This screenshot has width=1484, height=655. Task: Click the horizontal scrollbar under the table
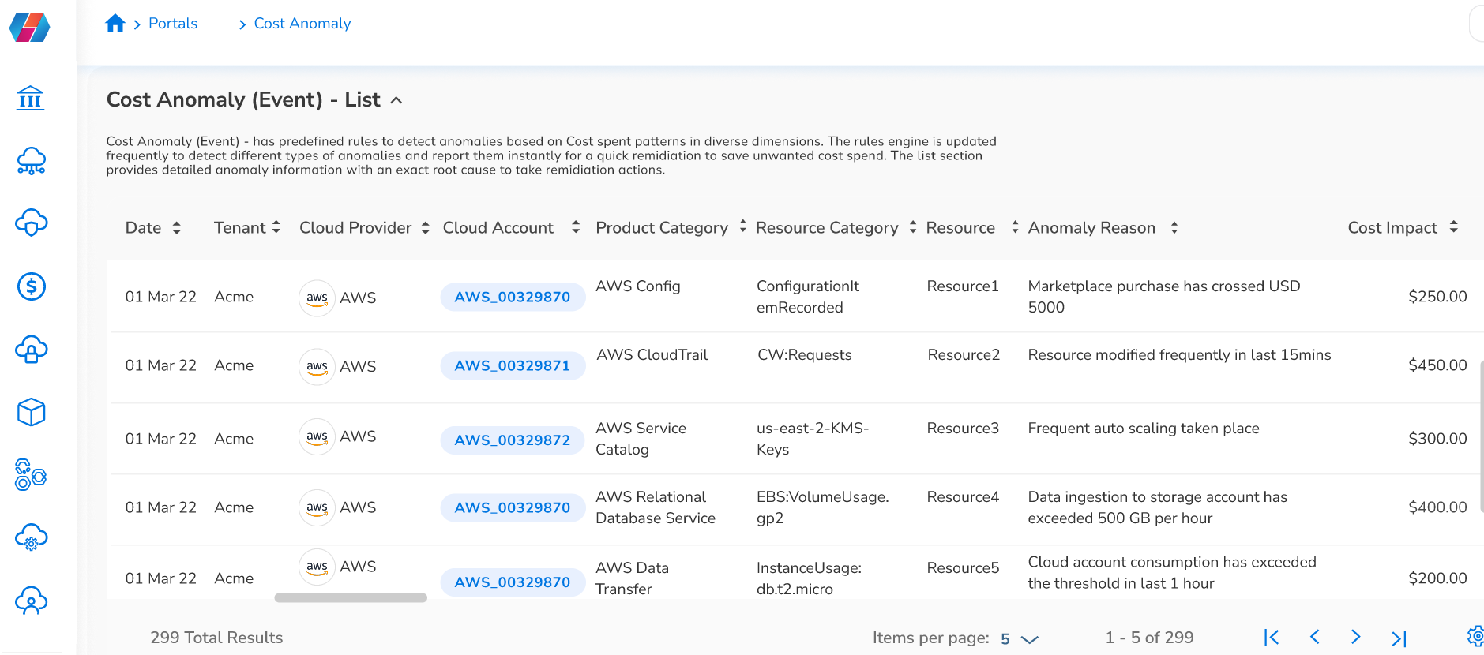[x=351, y=598]
